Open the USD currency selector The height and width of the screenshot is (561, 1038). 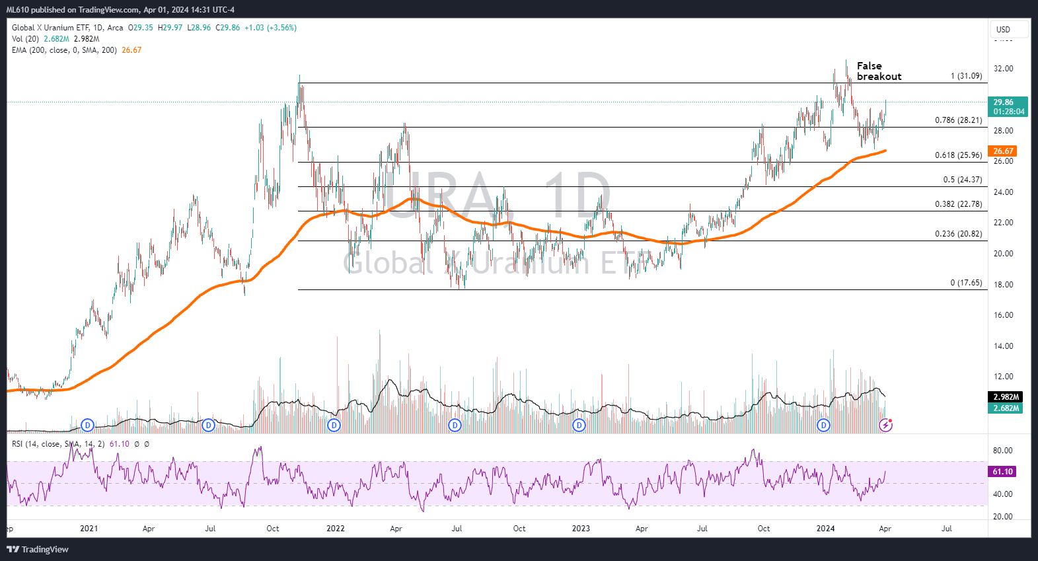coord(1009,29)
